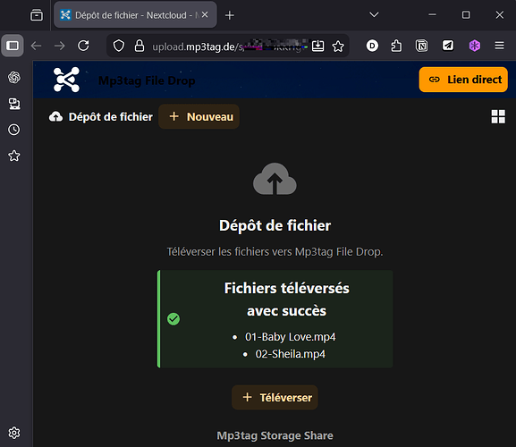Open the Firefox View tab list icon
This screenshot has height=447, width=516.
(37, 15)
